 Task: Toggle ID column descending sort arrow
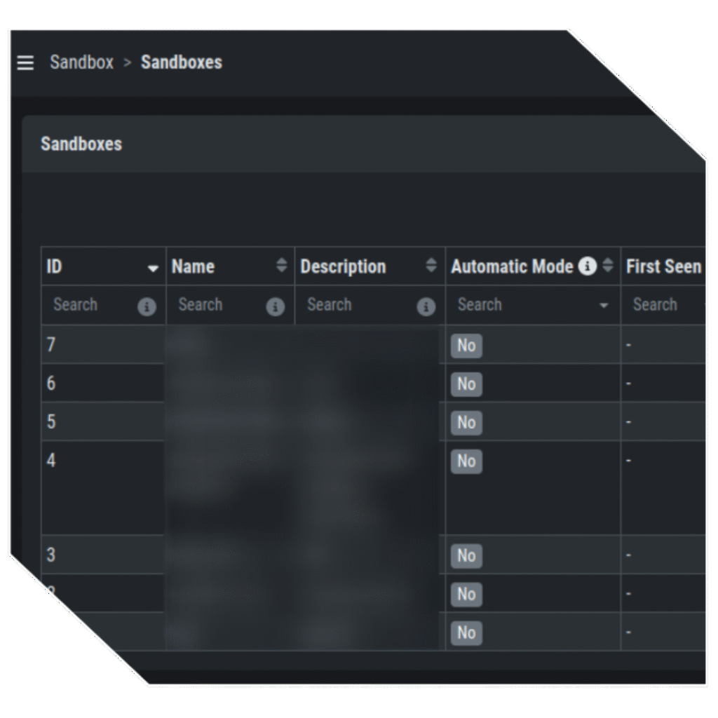coord(153,269)
